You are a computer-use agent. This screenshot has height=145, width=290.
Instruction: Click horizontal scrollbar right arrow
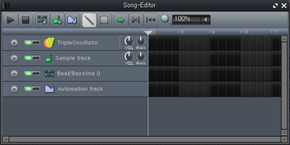click(284, 139)
